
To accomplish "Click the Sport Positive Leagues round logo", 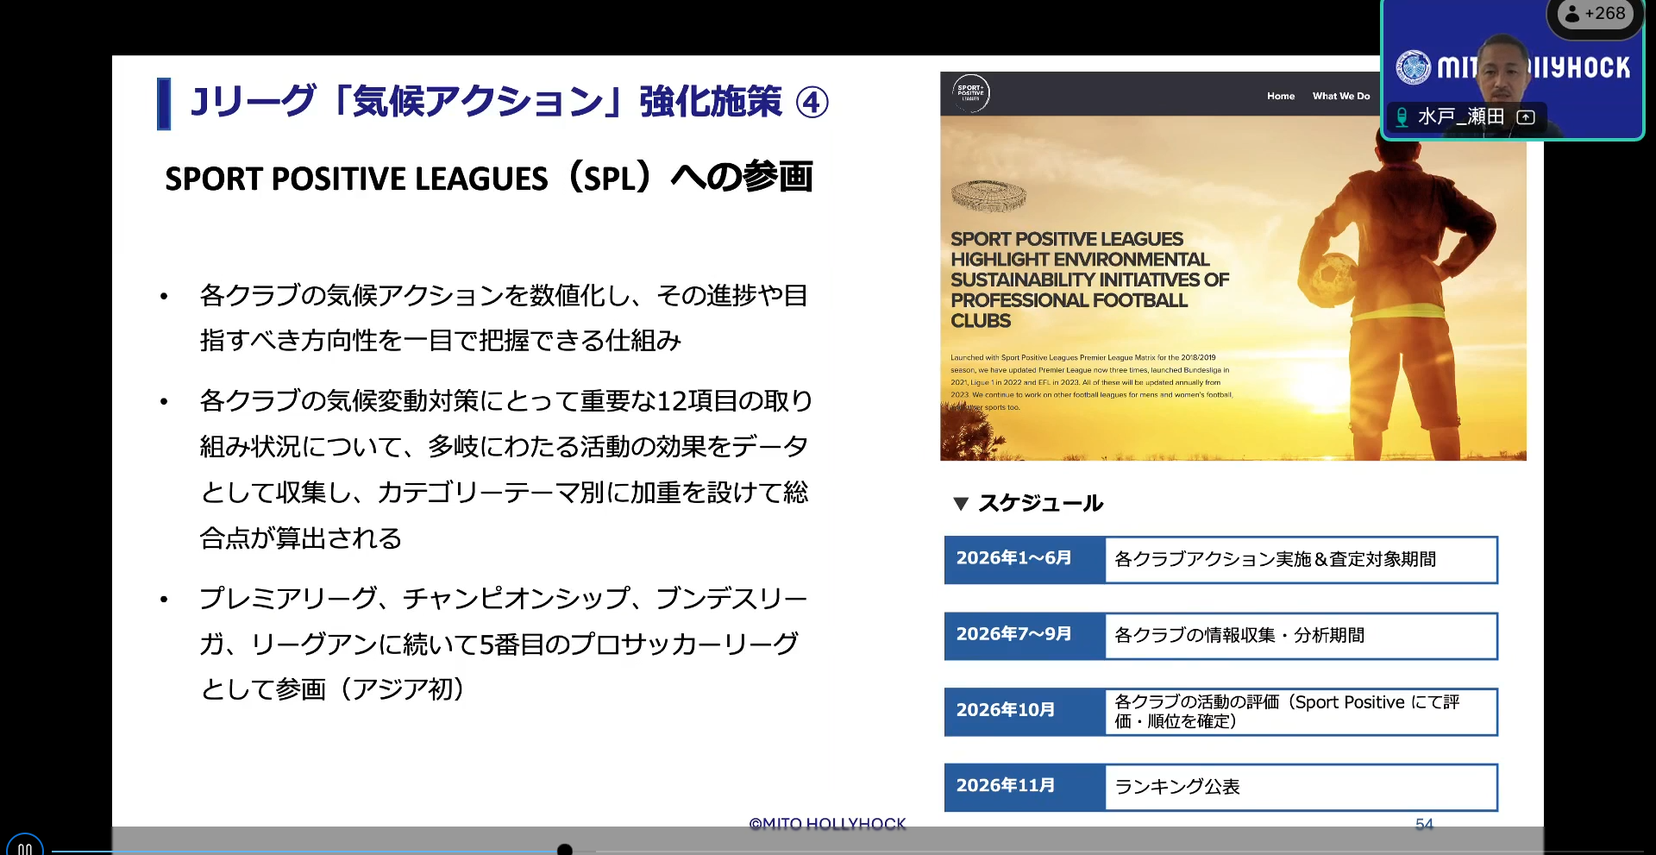I will (x=971, y=93).
